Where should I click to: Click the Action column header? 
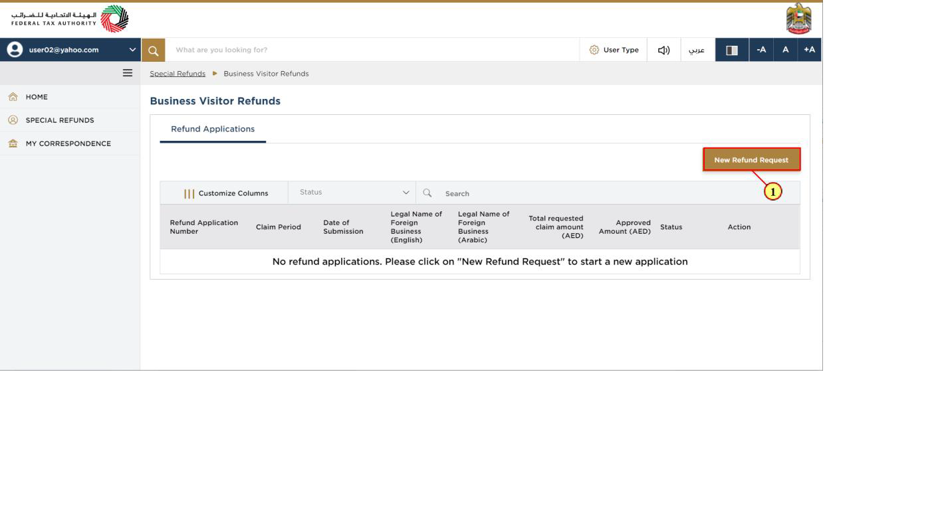click(739, 227)
